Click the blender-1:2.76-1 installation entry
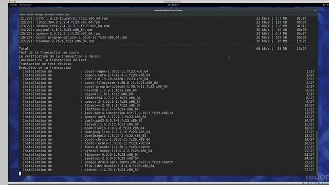The image size is (329, 185). (112, 170)
